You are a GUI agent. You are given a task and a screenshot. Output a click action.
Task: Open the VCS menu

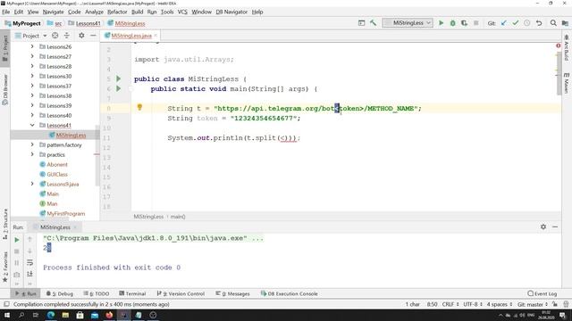pyautogui.click(x=182, y=12)
